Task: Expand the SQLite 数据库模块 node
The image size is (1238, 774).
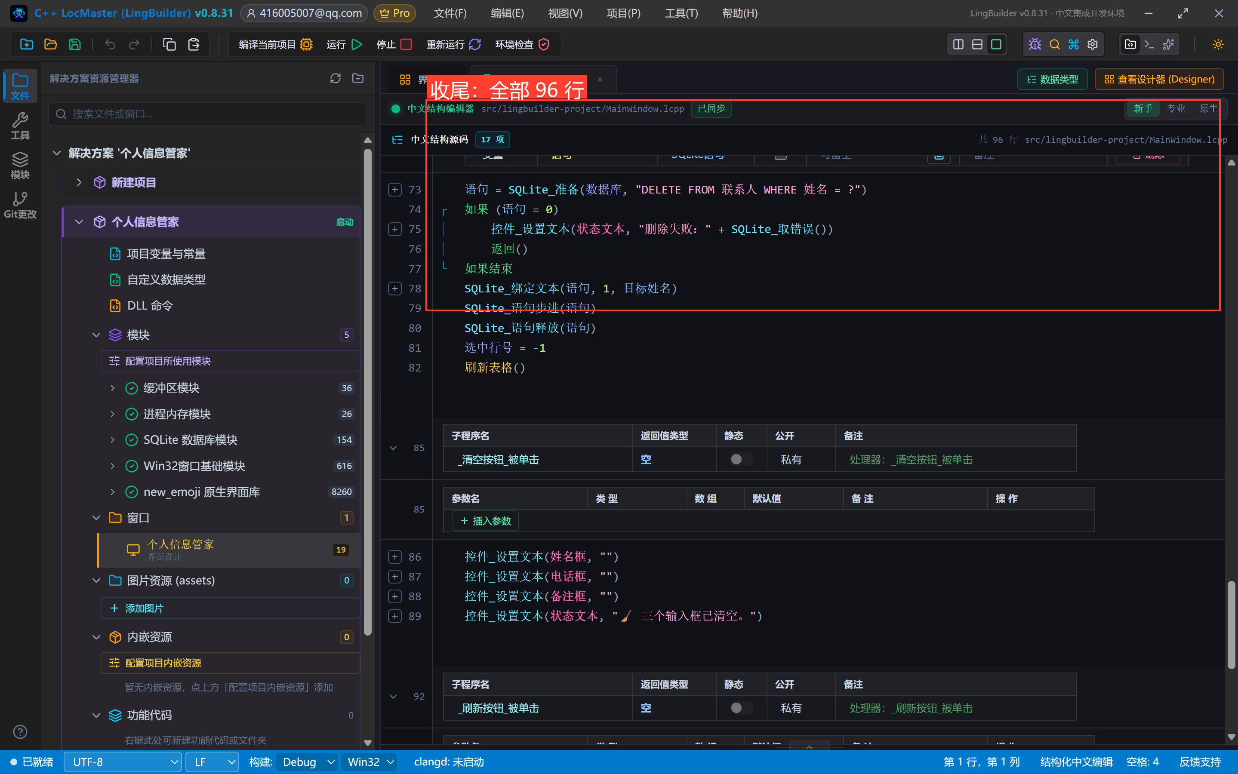Action: tap(112, 440)
